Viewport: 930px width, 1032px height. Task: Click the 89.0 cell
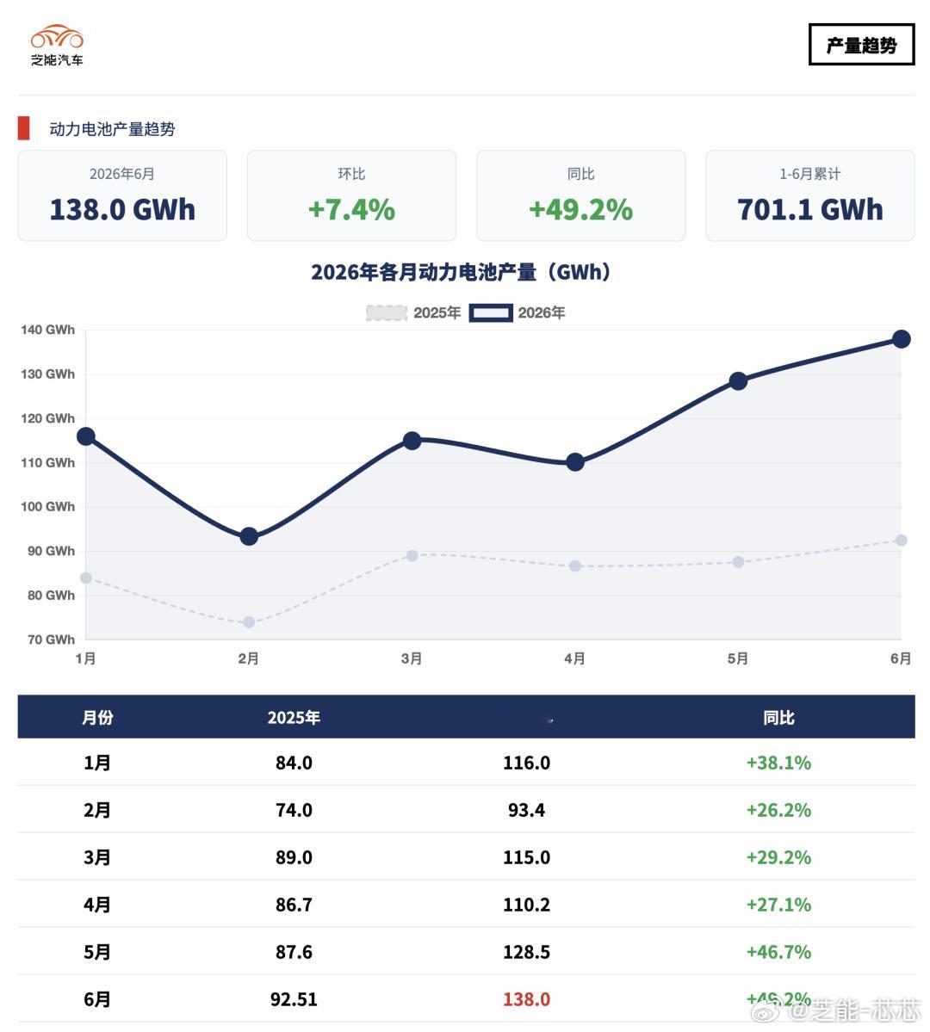(294, 857)
